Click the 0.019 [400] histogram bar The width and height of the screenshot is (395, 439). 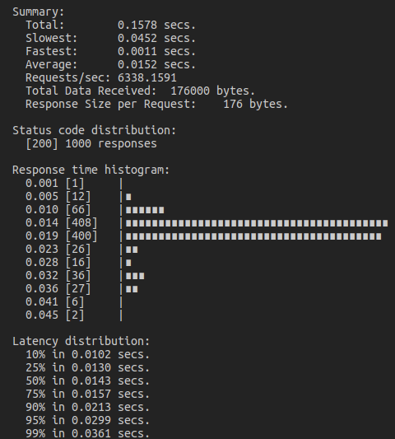coord(253,236)
